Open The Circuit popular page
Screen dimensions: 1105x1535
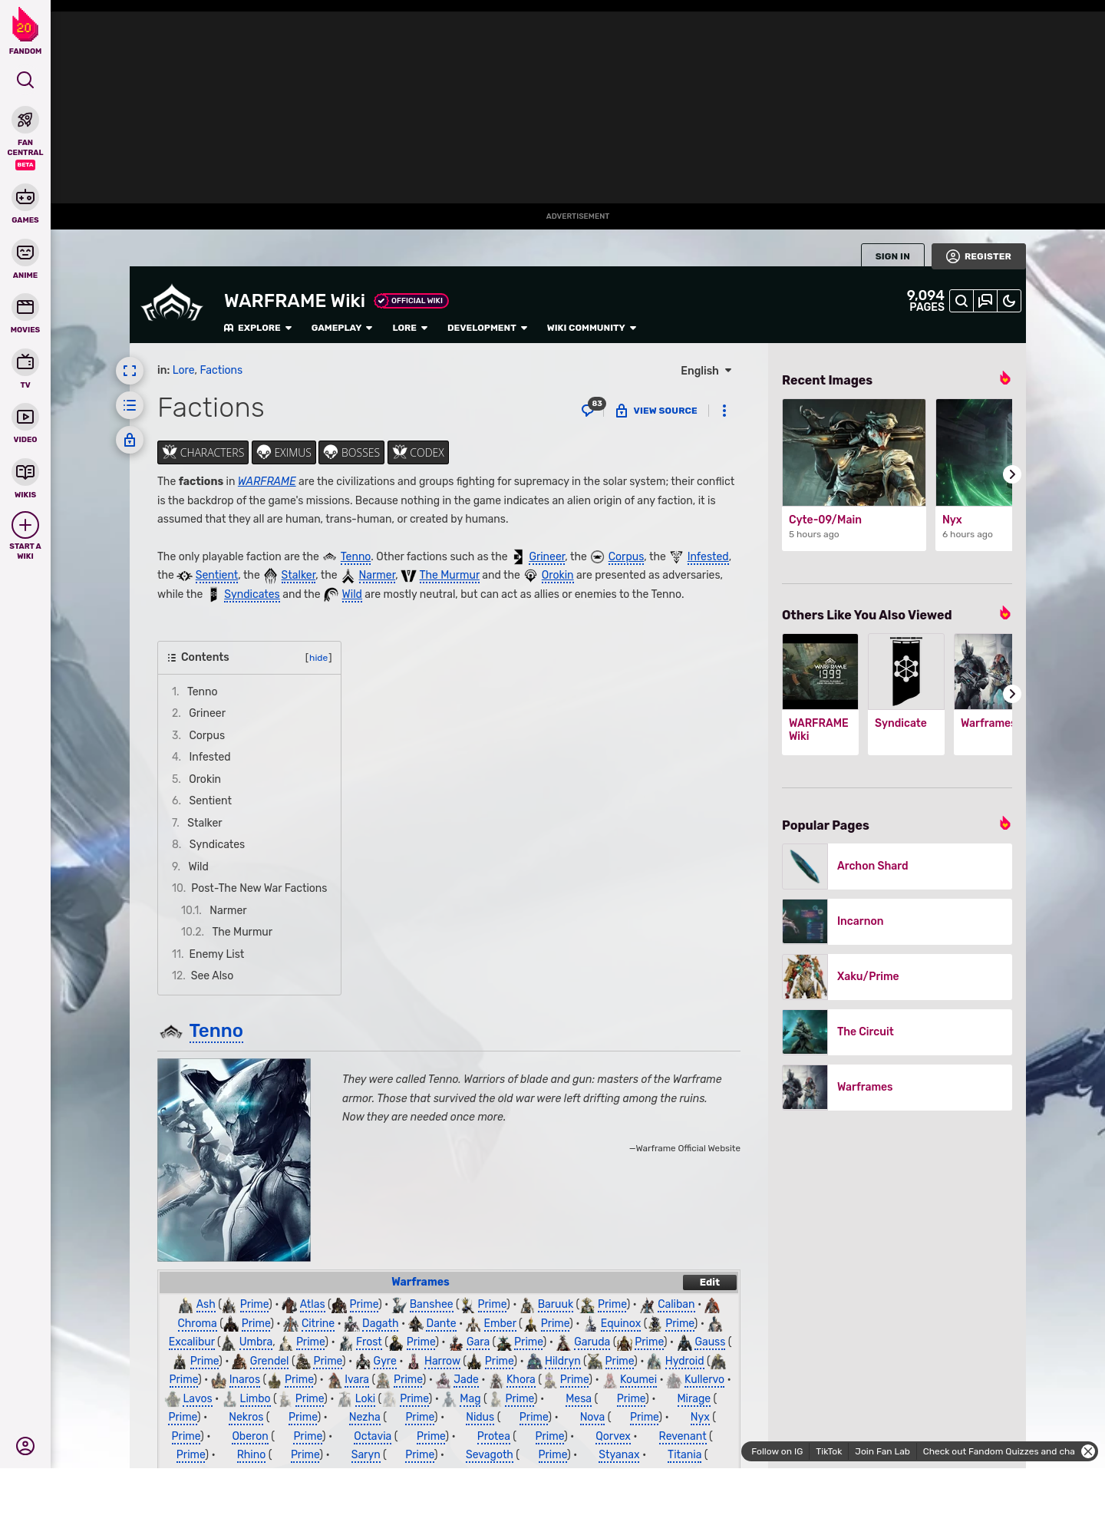pyautogui.click(x=897, y=1032)
